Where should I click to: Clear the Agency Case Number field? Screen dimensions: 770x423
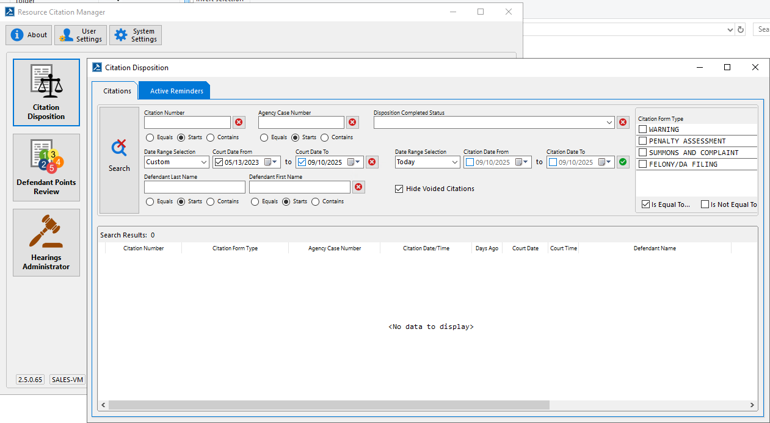[352, 123]
